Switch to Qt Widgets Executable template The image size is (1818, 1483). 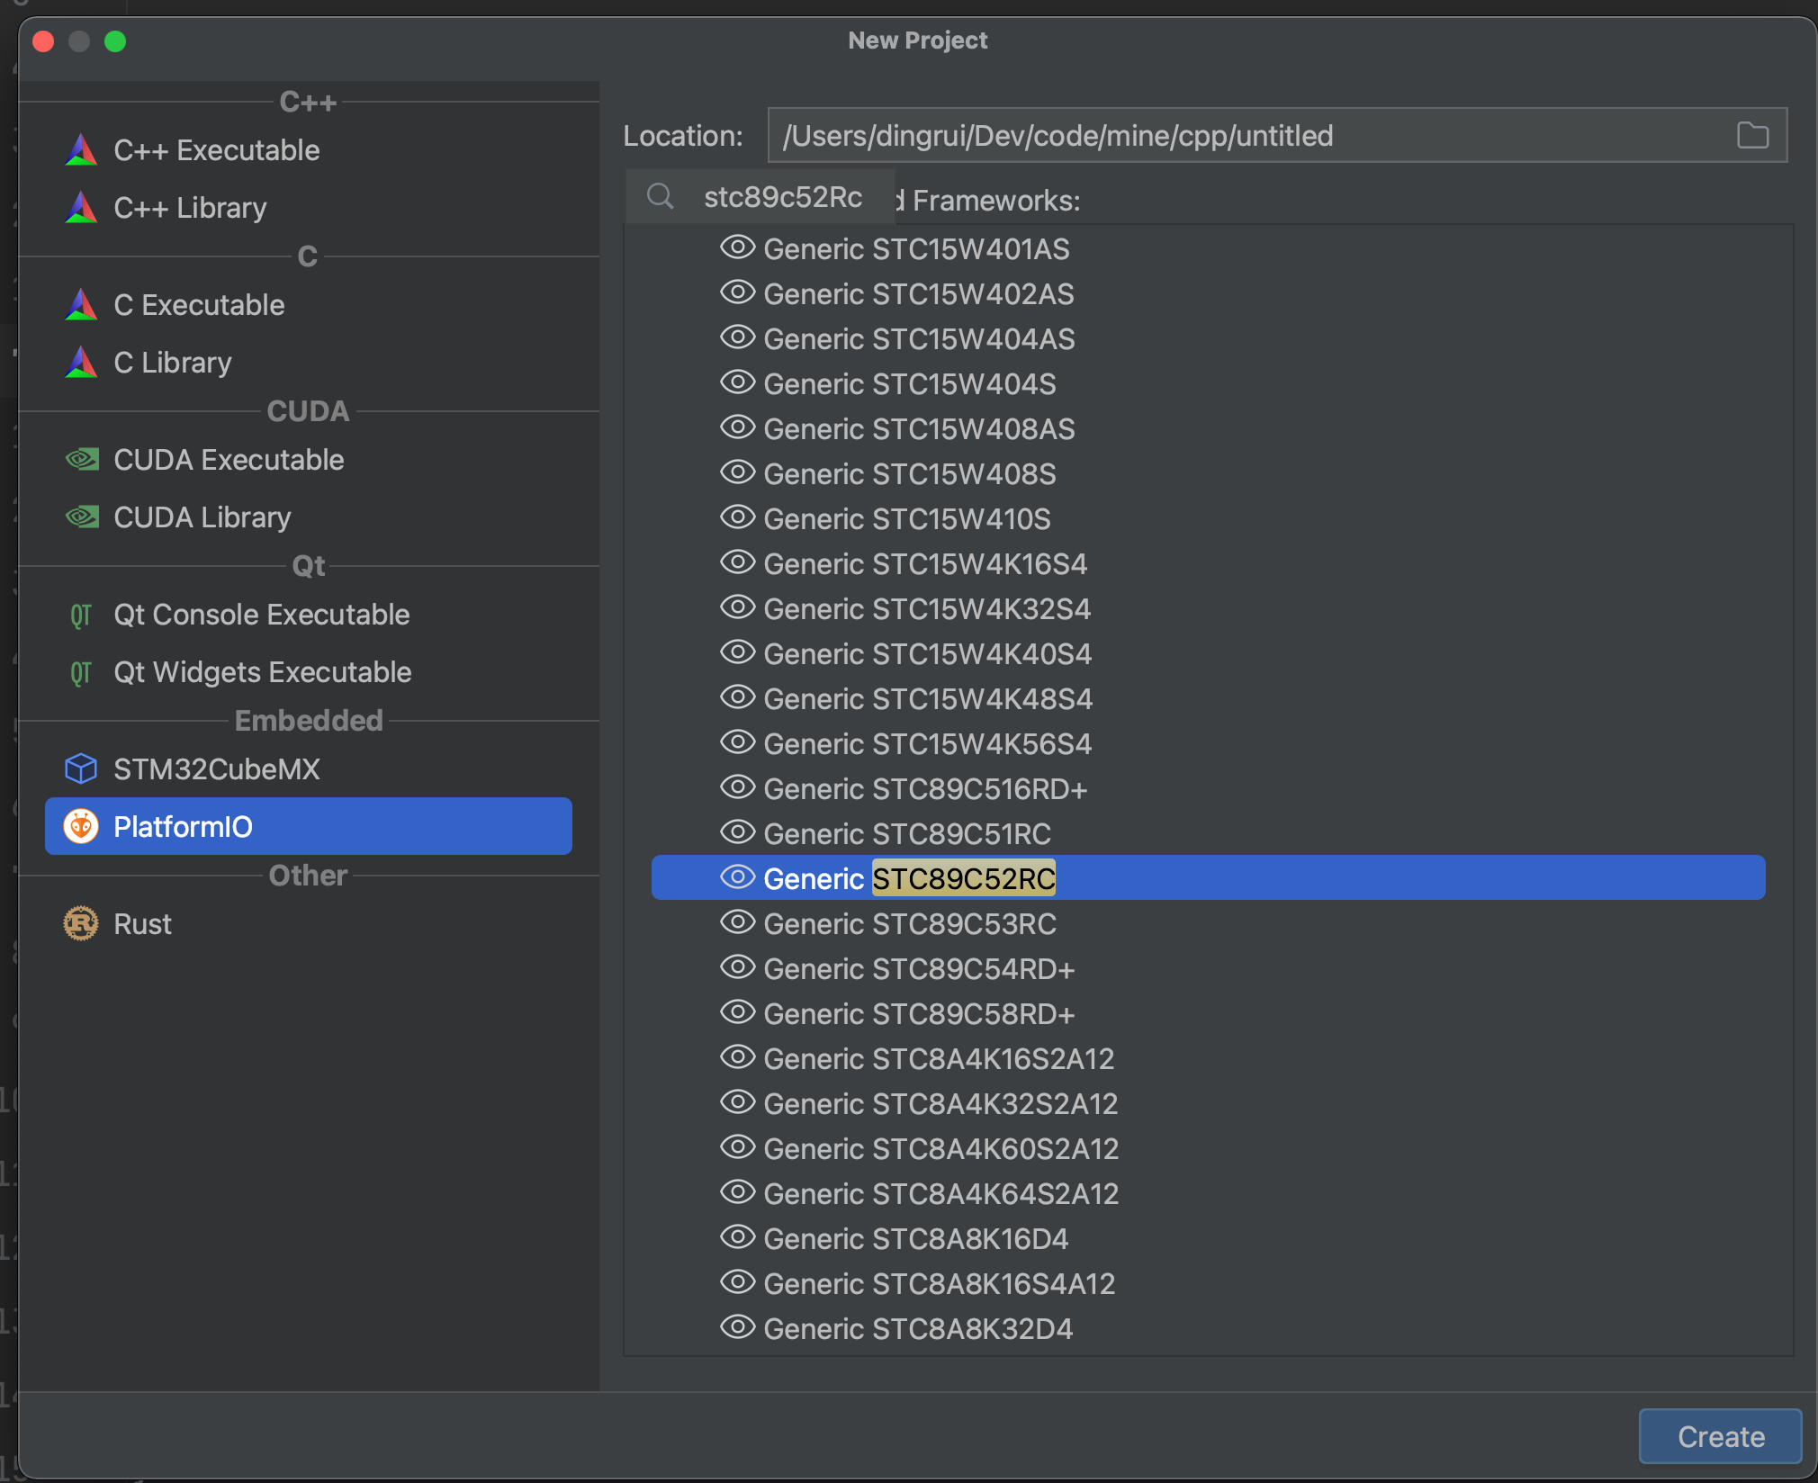click(262, 672)
